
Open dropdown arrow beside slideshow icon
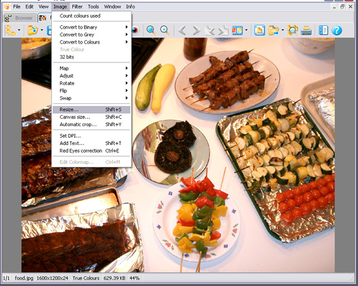click(x=246, y=30)
